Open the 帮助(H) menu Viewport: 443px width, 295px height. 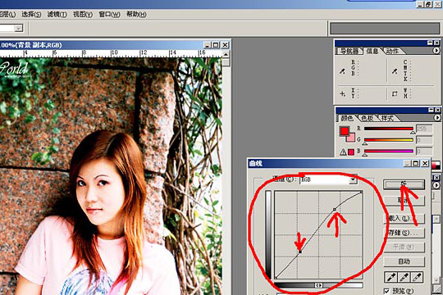(x=136, y=15)
